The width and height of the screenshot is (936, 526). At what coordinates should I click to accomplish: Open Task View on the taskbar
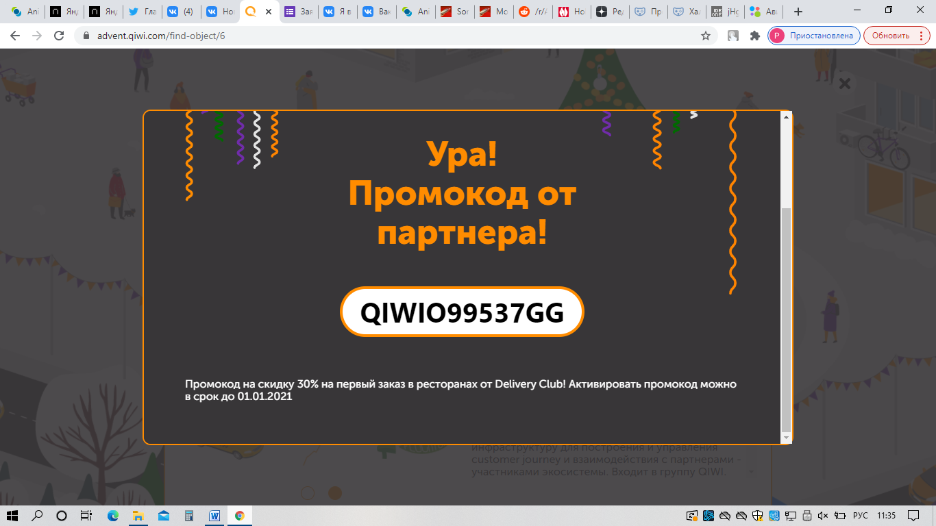(86, 516)
